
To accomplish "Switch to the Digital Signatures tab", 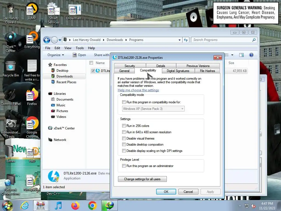I will pyautogui.click(x=178, y=71).
